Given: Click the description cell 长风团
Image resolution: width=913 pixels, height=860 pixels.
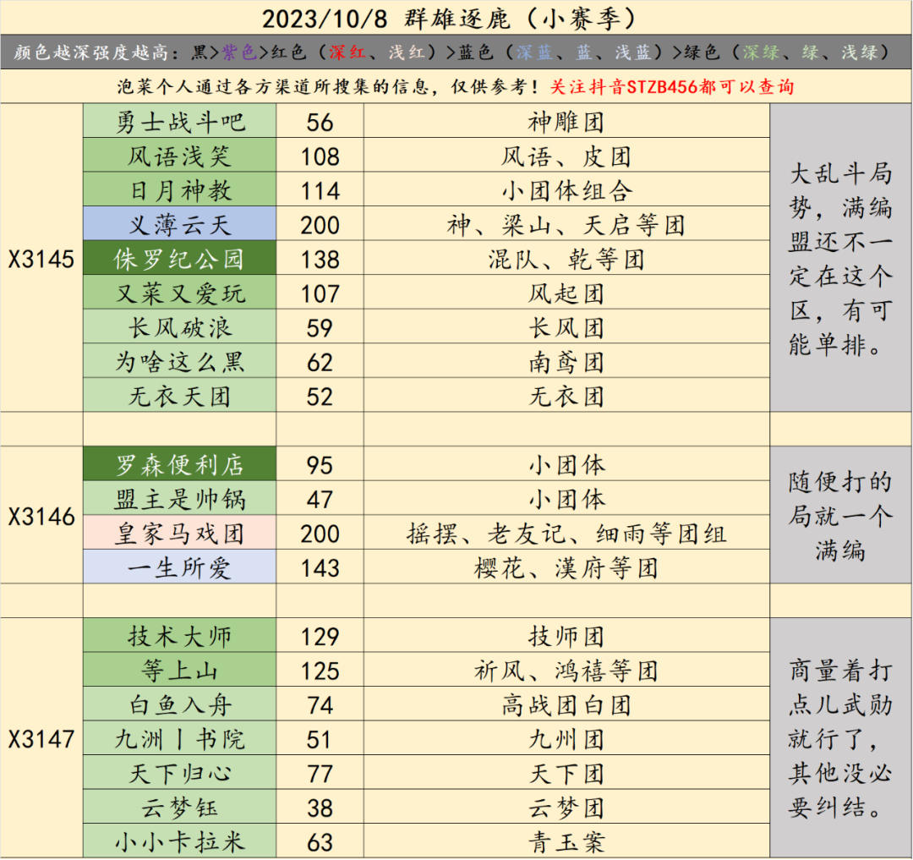Looking at the screenshot, I should coord(566,327).
